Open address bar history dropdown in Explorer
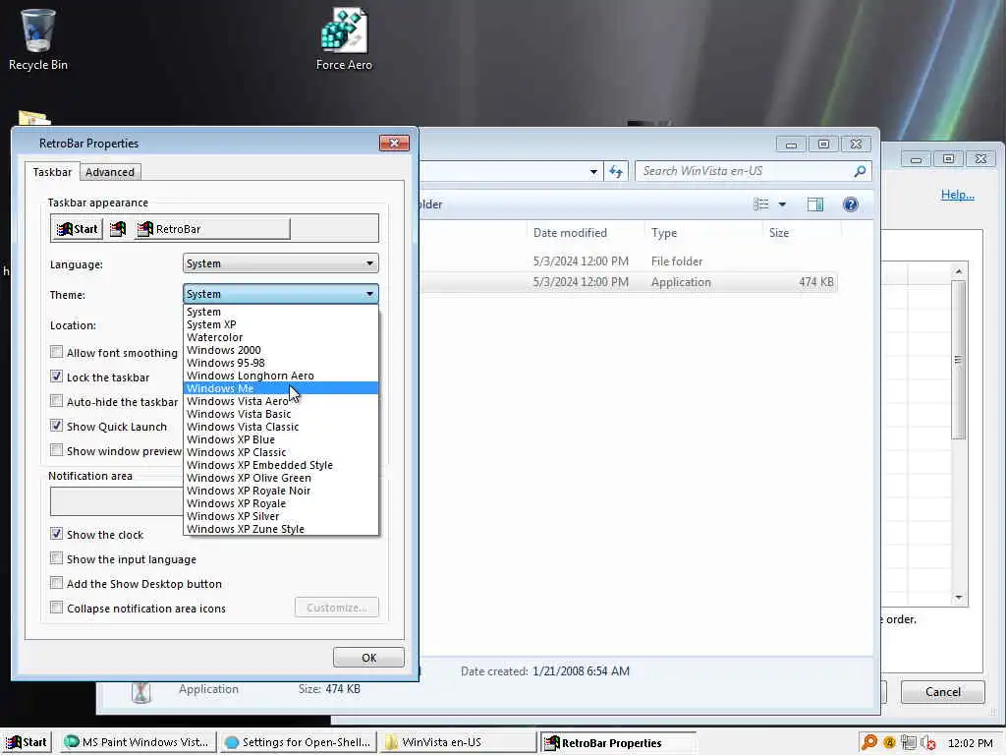 [593, 171]
